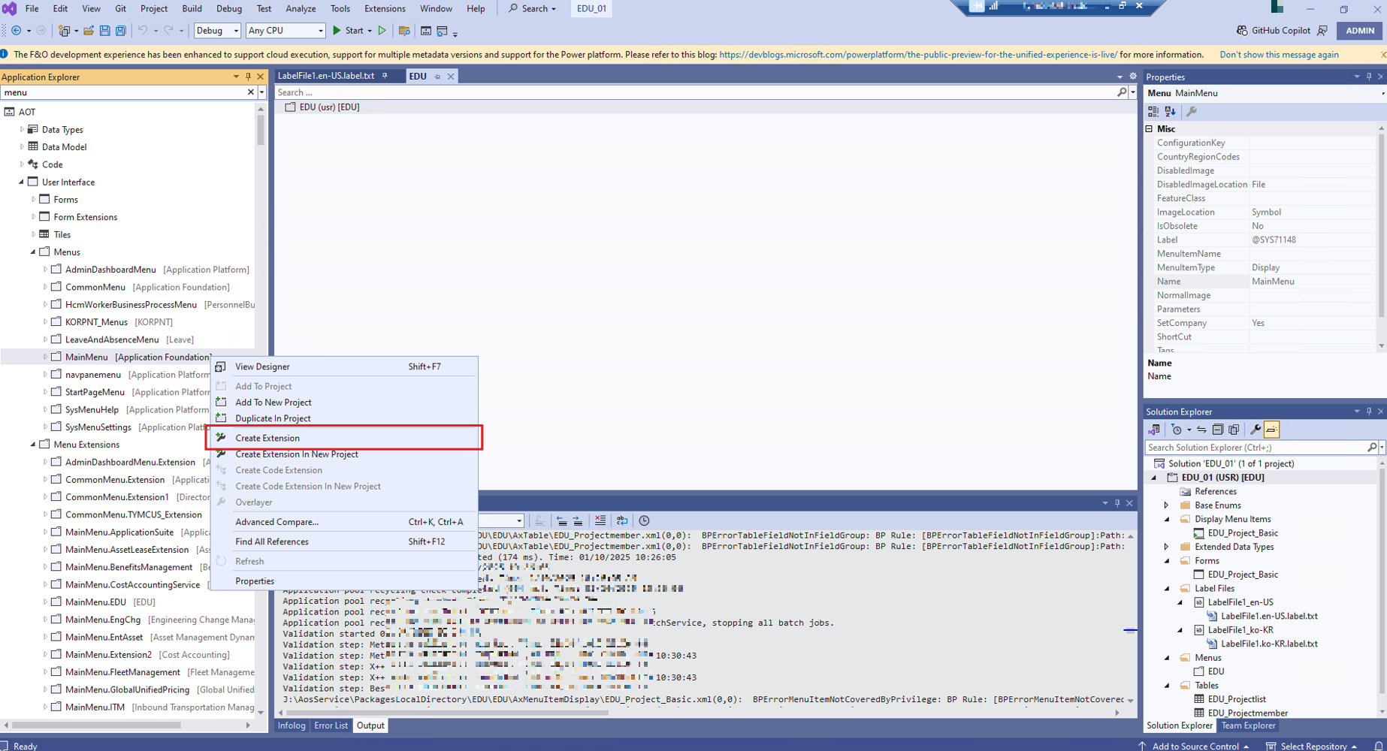Open the Start button dropdown arrow
Image resolution: width=1387 pixels, height=751 pixels.
click(370, 31)
